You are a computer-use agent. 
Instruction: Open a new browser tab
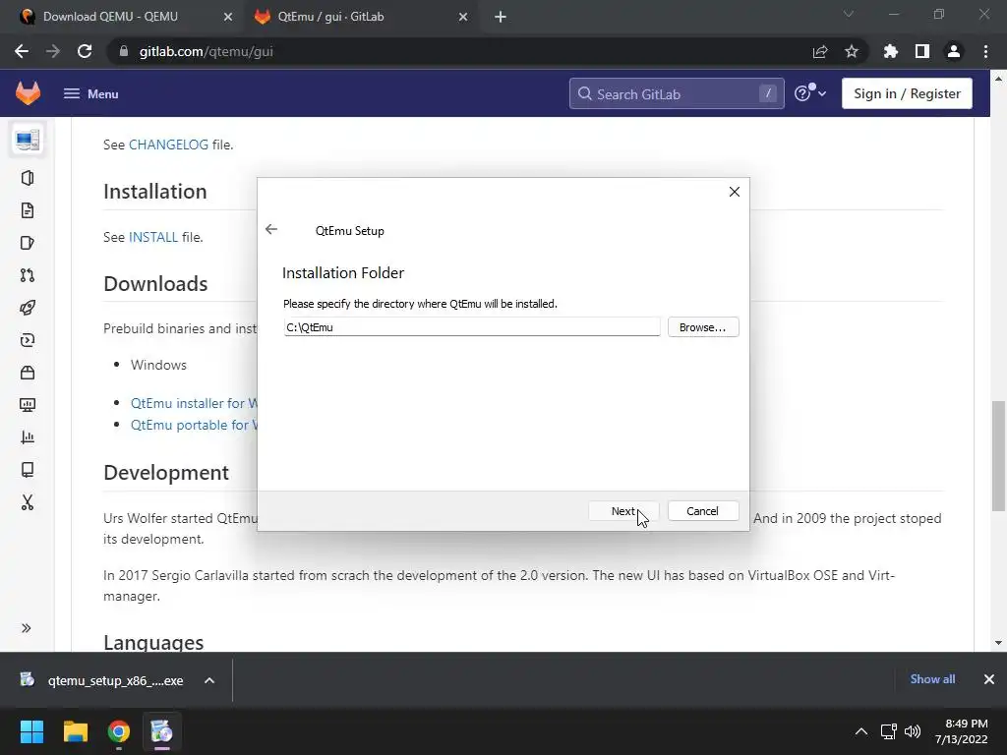coord(501,17)
